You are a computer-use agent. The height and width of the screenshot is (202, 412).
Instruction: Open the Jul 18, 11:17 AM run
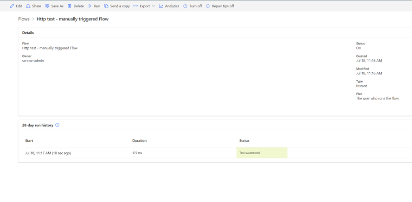(x=48, y=153)
